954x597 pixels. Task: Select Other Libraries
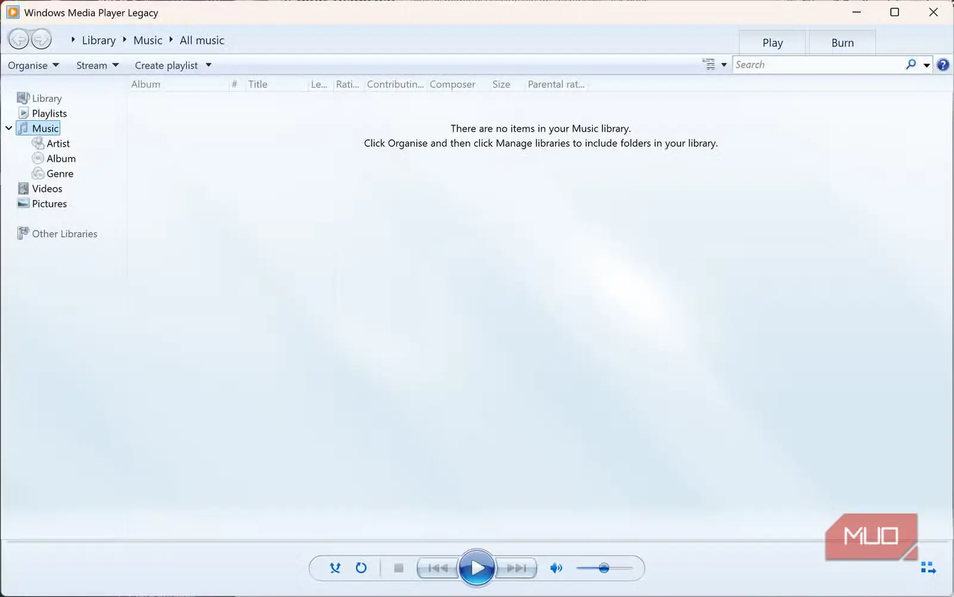(x=57, y=234)
